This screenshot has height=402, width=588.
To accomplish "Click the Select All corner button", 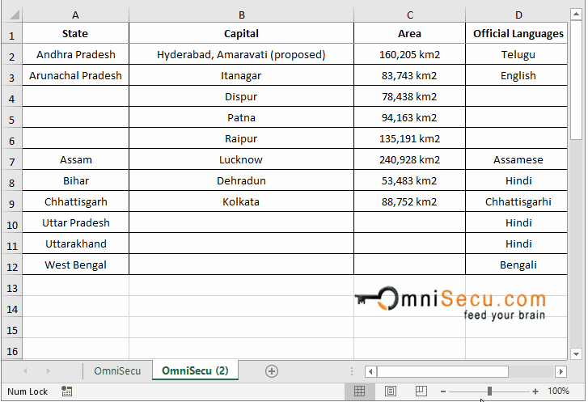I will (x=11, y=15).
